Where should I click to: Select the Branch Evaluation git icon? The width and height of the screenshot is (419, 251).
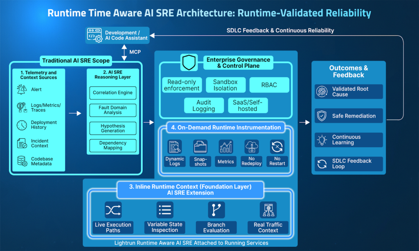(x=216, y=210)
